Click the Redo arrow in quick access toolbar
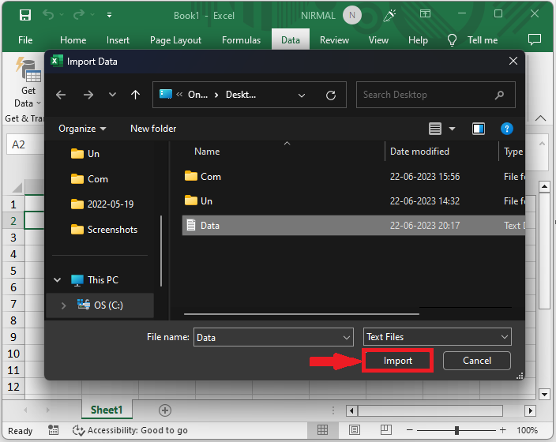556x442 pixels. coord(79,14)
